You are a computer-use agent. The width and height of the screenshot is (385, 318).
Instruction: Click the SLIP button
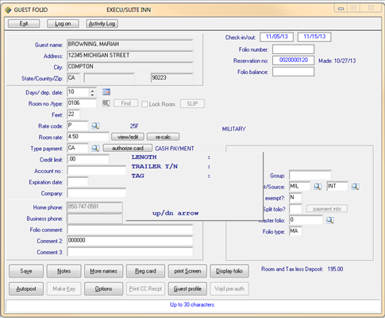coord(192,103)
